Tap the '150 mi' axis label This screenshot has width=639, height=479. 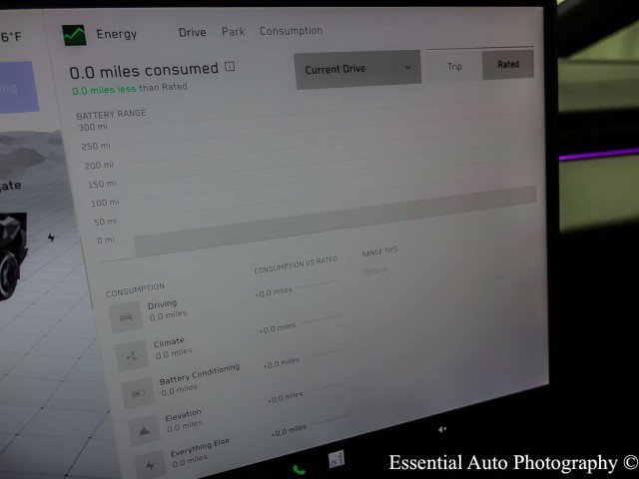tap(102, 184)
